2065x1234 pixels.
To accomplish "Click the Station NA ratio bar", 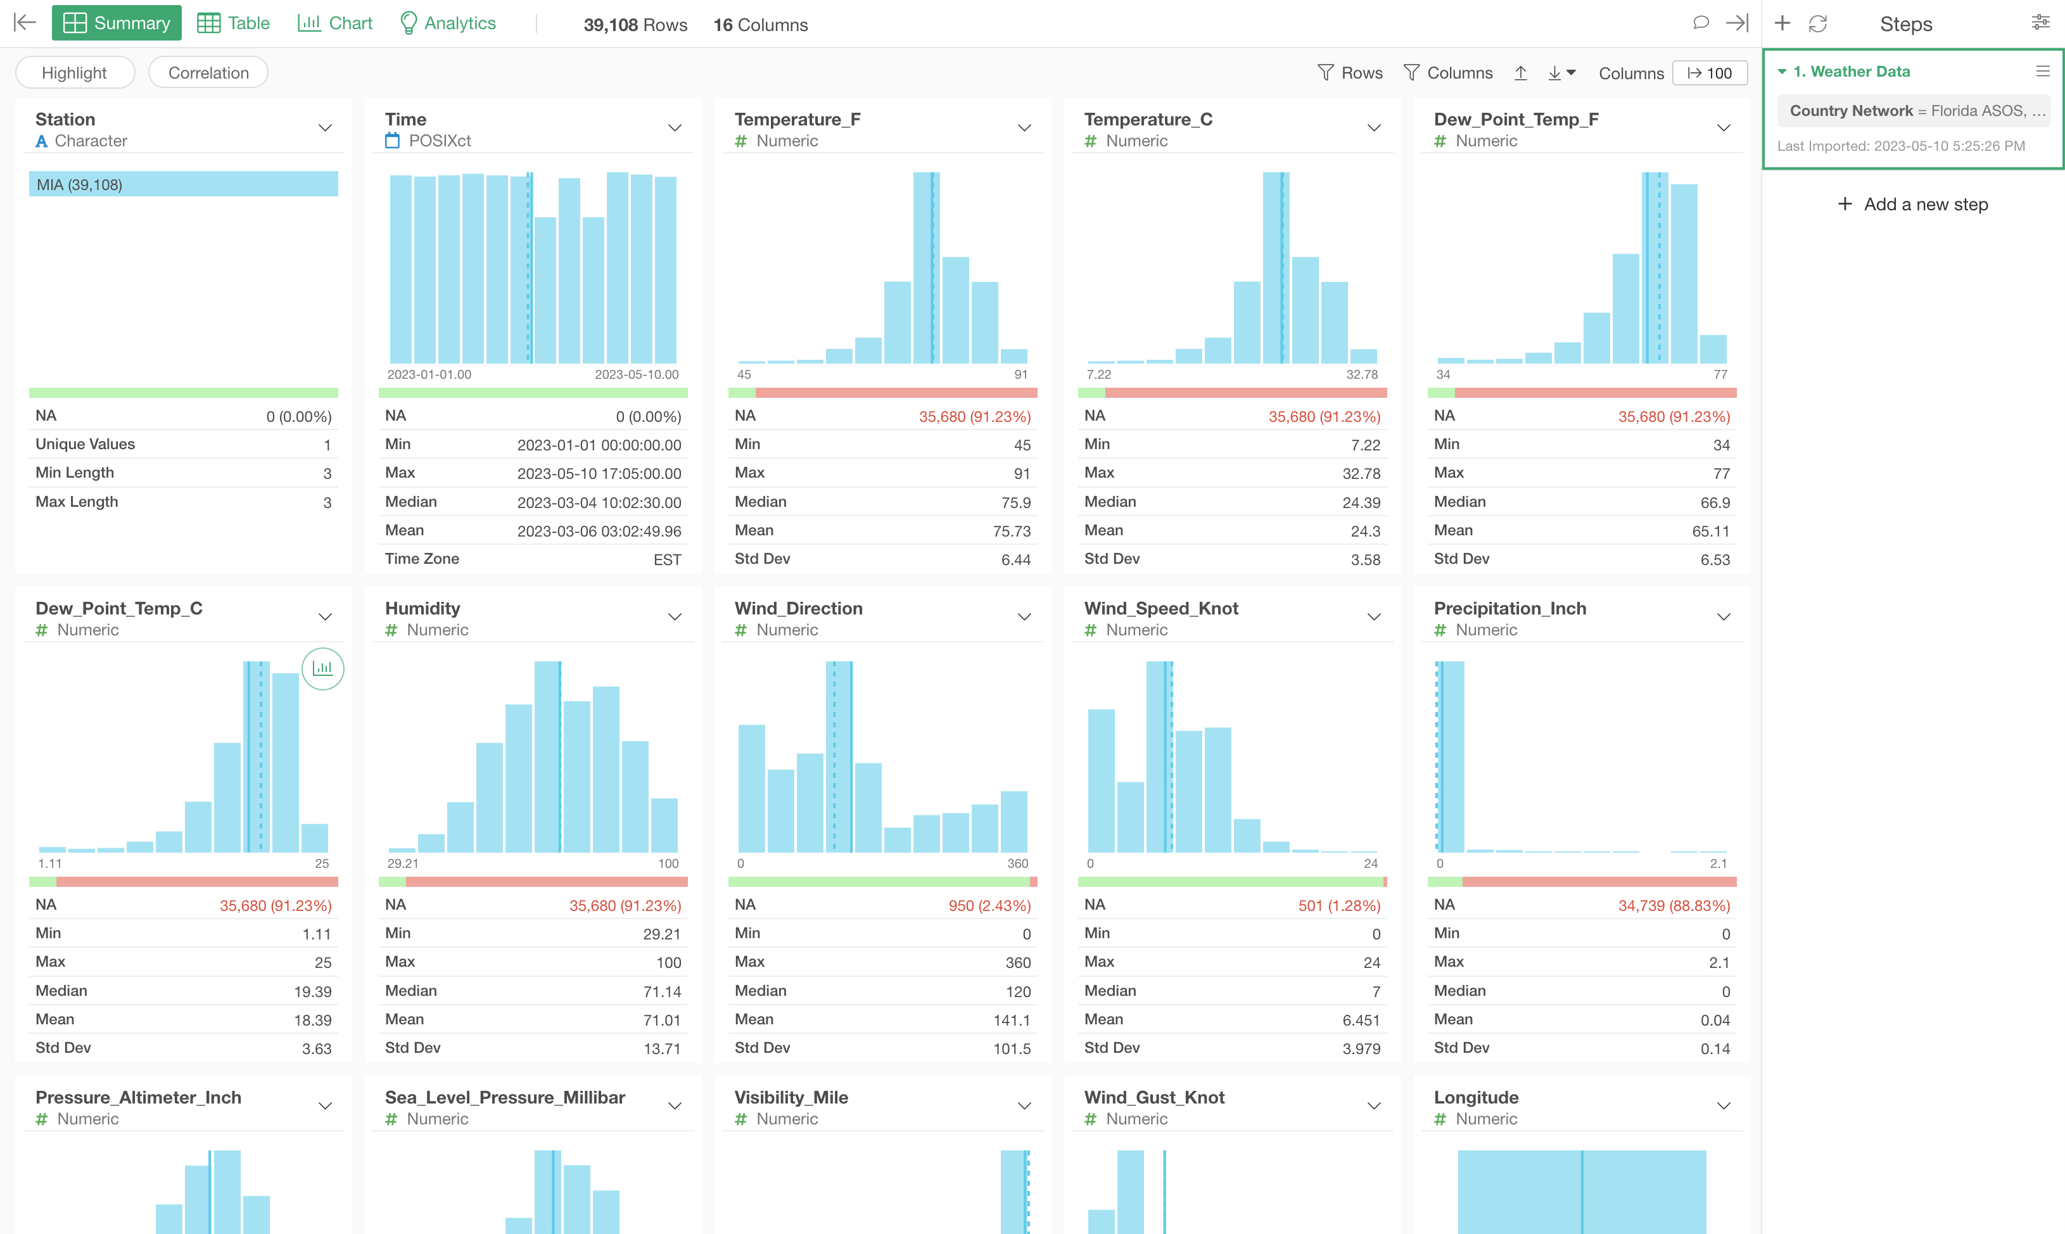I will pos(184,393).
